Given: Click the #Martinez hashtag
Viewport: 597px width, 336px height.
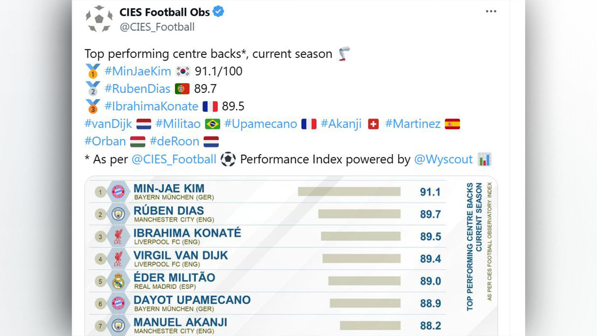Looking at the screenshot, I should point(413,124).
